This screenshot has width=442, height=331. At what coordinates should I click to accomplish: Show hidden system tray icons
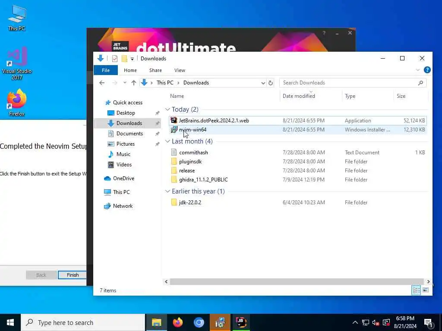coord(355,322)
